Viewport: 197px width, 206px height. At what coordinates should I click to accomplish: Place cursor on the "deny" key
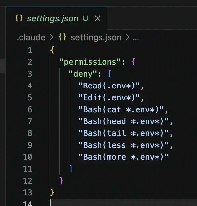click(x=83, y=74)
